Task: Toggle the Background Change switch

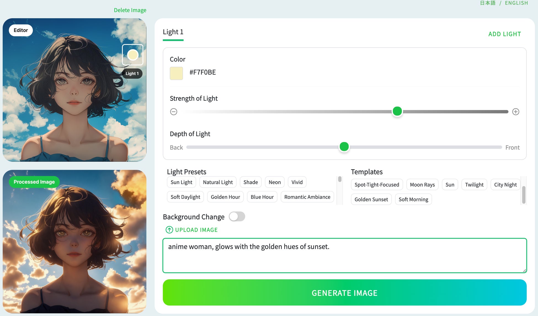Action: (237, 217)
